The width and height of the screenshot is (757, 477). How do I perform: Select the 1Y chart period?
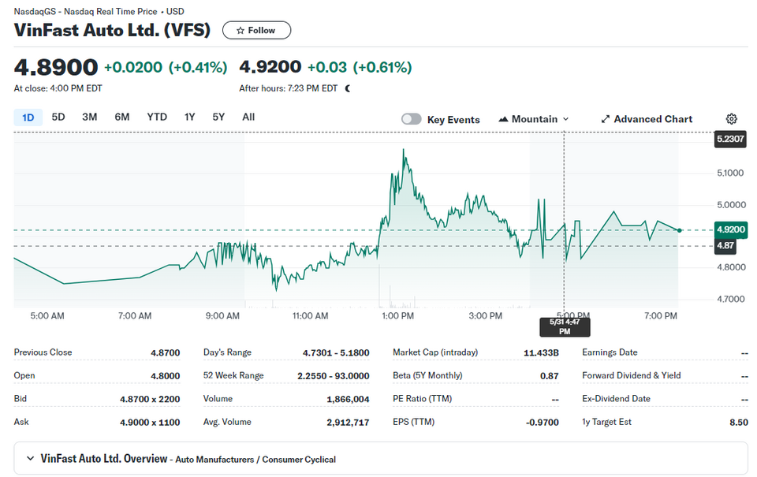[x=189, y=117]
